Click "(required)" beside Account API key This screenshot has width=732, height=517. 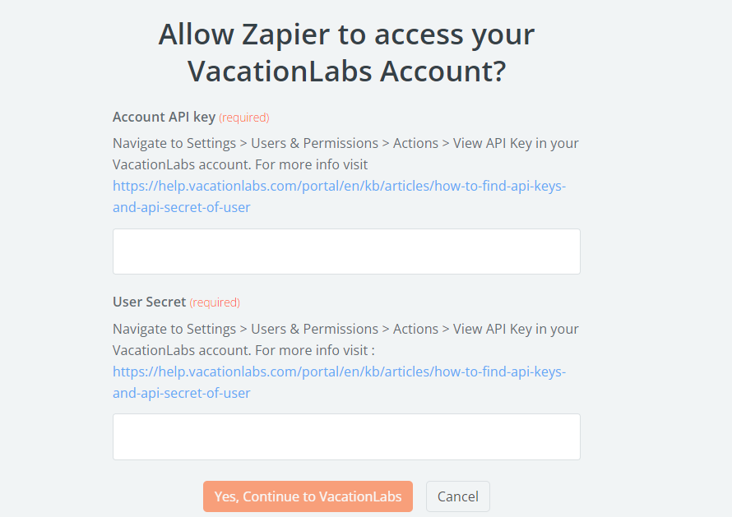click(x=244, y=118)
